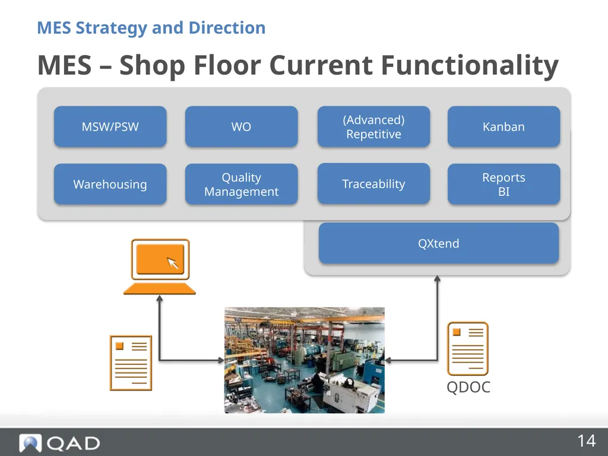608x456 pixels.
Task: Click the document icon below the laptop
Action: (131, 363)
